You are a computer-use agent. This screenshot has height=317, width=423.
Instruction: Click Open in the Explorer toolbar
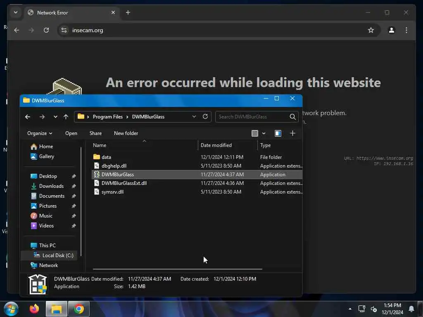tap(71, 133)
